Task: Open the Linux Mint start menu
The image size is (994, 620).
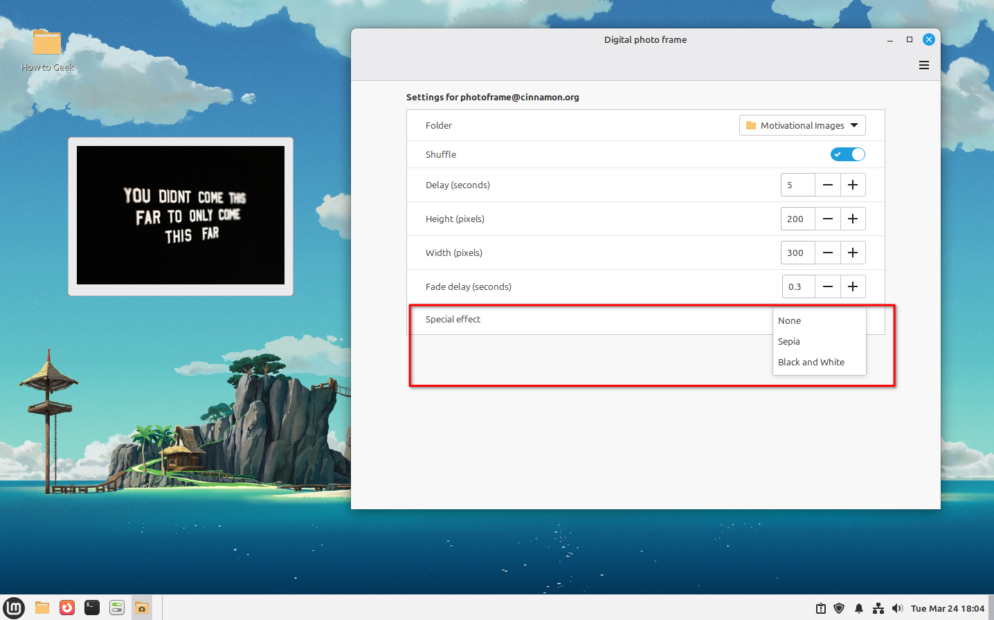Action: click(14, 608)
